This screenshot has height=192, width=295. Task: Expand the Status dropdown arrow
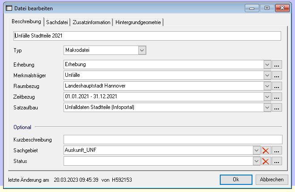point(257,161)
